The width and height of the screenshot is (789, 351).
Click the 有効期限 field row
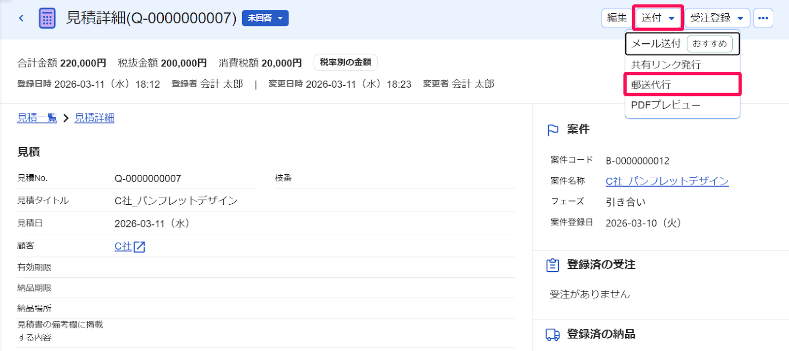[266, 267]
